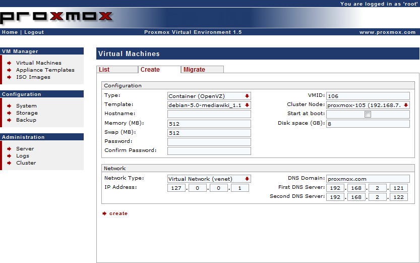Click the IP Address second octet field
Screen dimensions: 420x263
(198, 188)
